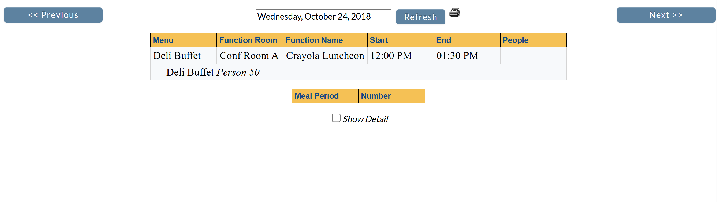717x202 pixels.
Task: Click the printer icon
Action: 454,12
